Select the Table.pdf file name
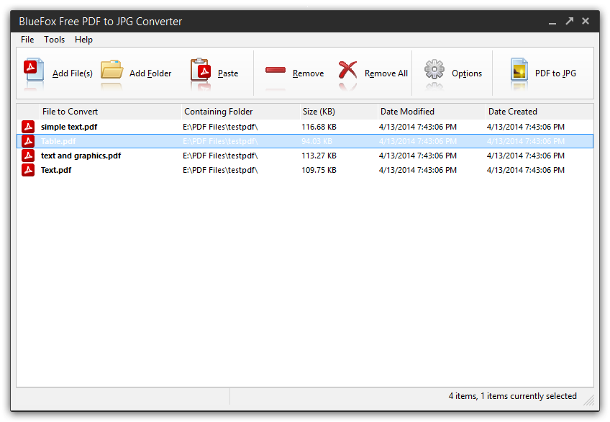Viewport: 610px width, 422px height. pos(58,141)
